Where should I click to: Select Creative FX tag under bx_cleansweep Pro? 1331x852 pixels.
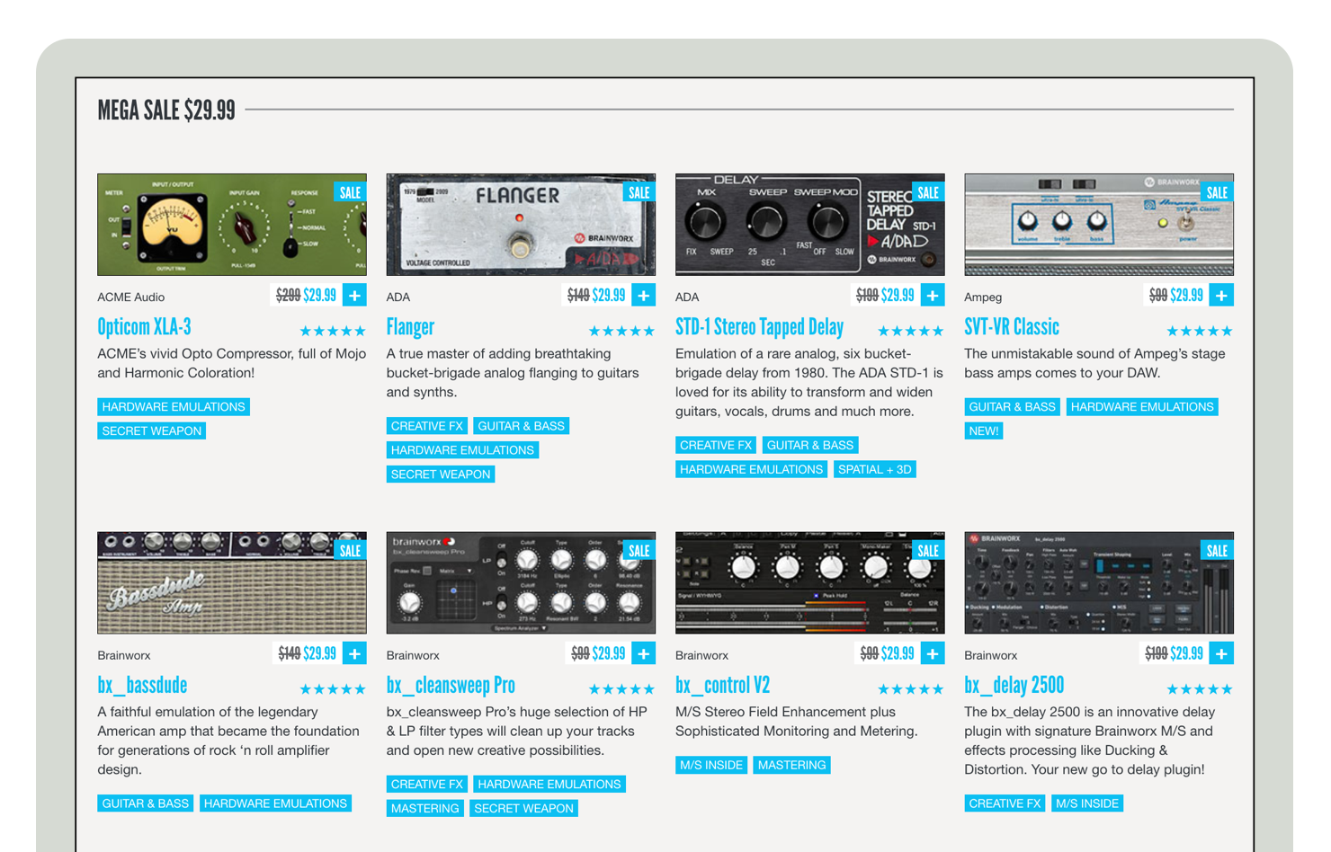coord(427,785)
